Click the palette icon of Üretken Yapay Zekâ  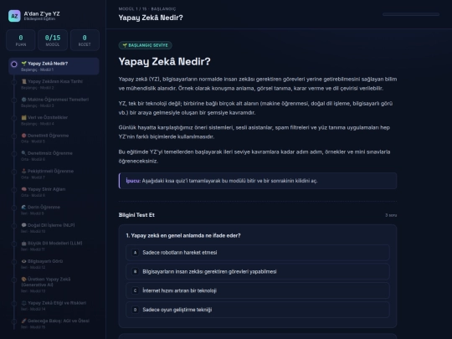coord(24,279)
